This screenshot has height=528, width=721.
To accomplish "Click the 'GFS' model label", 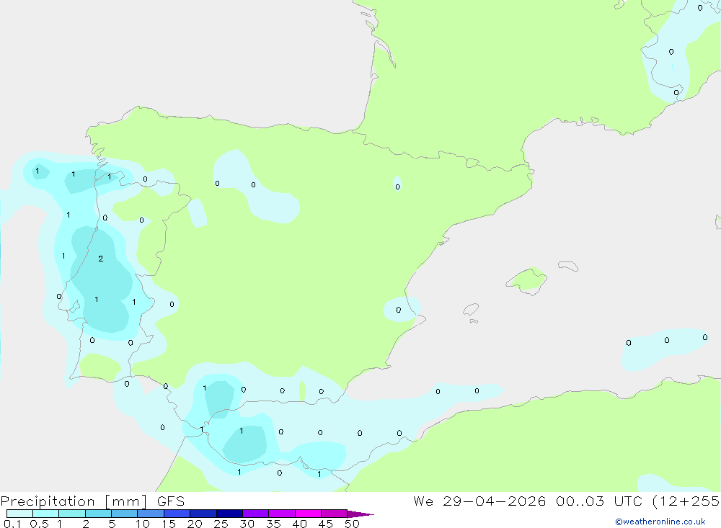I will coord(171,501).
